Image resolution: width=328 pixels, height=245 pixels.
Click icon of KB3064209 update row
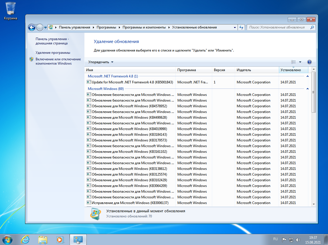click(89, 186)
